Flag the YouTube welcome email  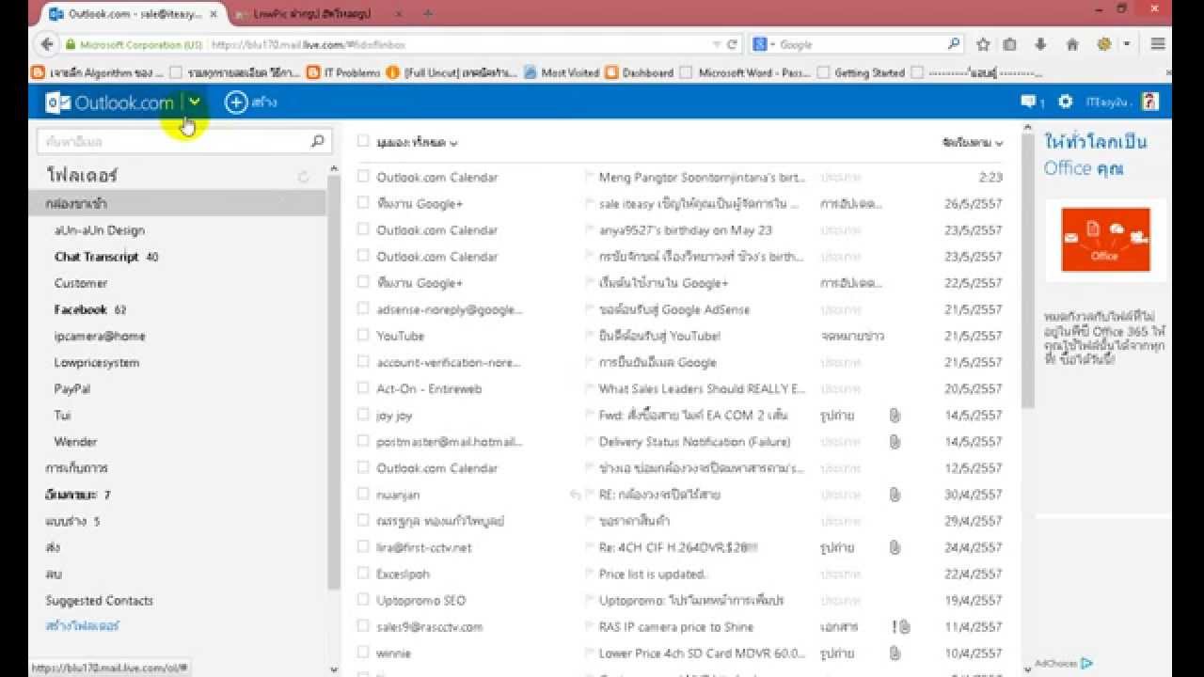point(590,335)
